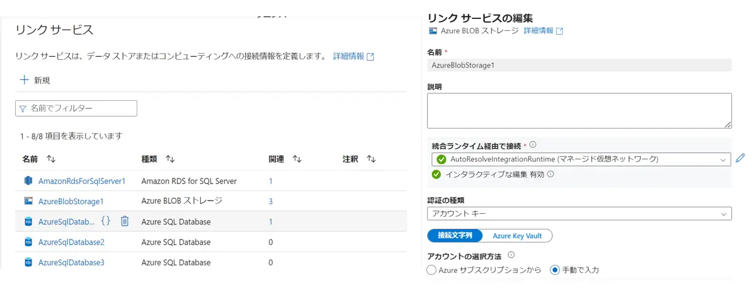Click the SQL icon beside AzureSqlDatabase3
752x302 pixels.
28,262
